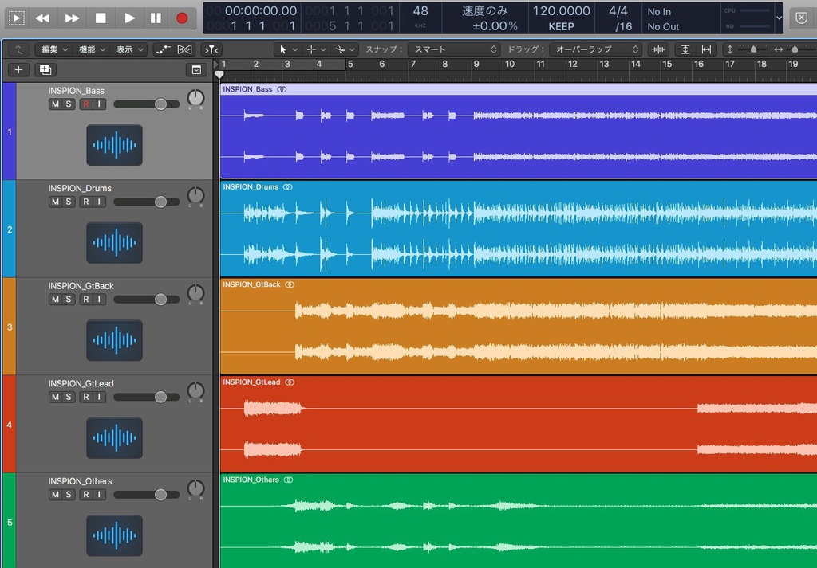The height and width of the screenshot is (568, 817).
Task: Click the add new track plus button
Action: (18, 70)
